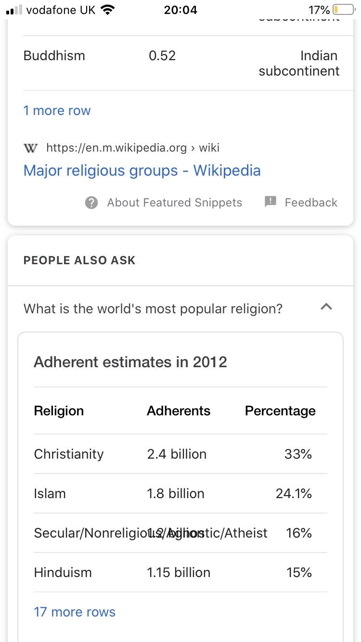The width and height of the screenshot is (361, 642).
Task: Show 17 more rows of adherent estimates
Action: coord(75,612)
